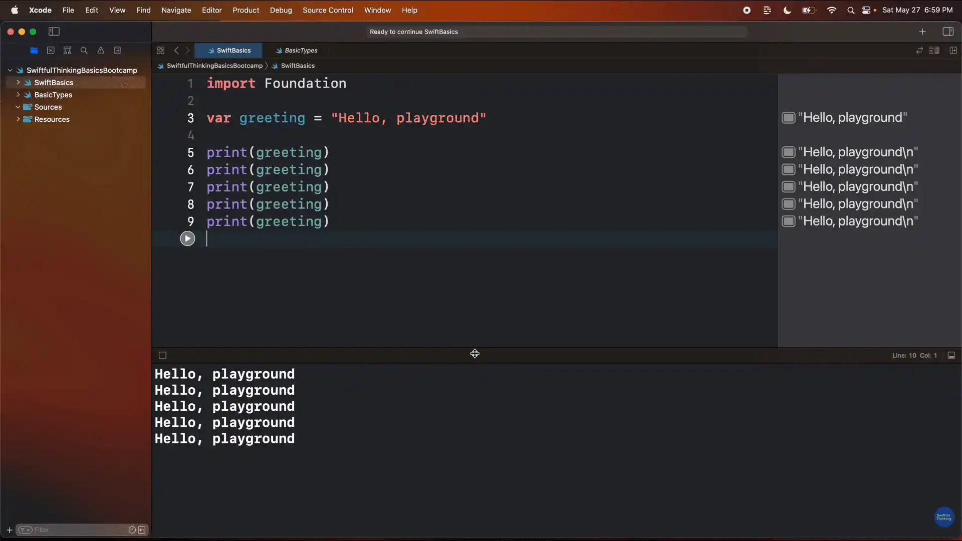Click the stop square in the debug bar
This screenshot has width=962, height=541.
pyautogui.click(x=162, y=356)
